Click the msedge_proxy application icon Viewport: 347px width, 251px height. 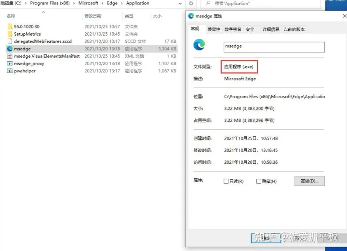tap(10, 64)
